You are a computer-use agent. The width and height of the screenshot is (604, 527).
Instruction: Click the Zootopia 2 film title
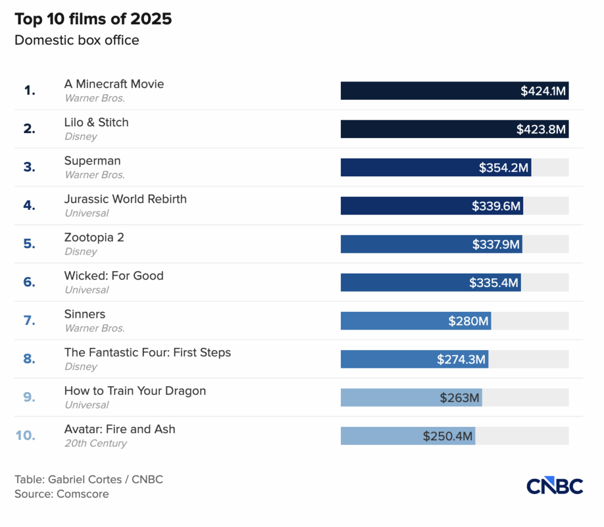[x=94, y=238]
